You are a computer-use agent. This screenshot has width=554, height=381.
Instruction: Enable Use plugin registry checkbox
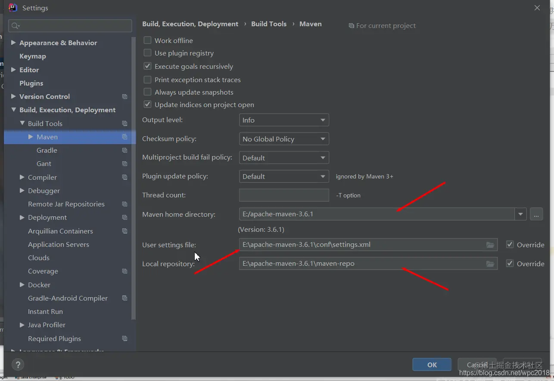click(147, 53)
